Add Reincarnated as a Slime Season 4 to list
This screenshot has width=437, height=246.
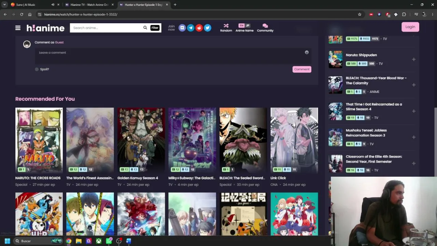coord(413,111)
